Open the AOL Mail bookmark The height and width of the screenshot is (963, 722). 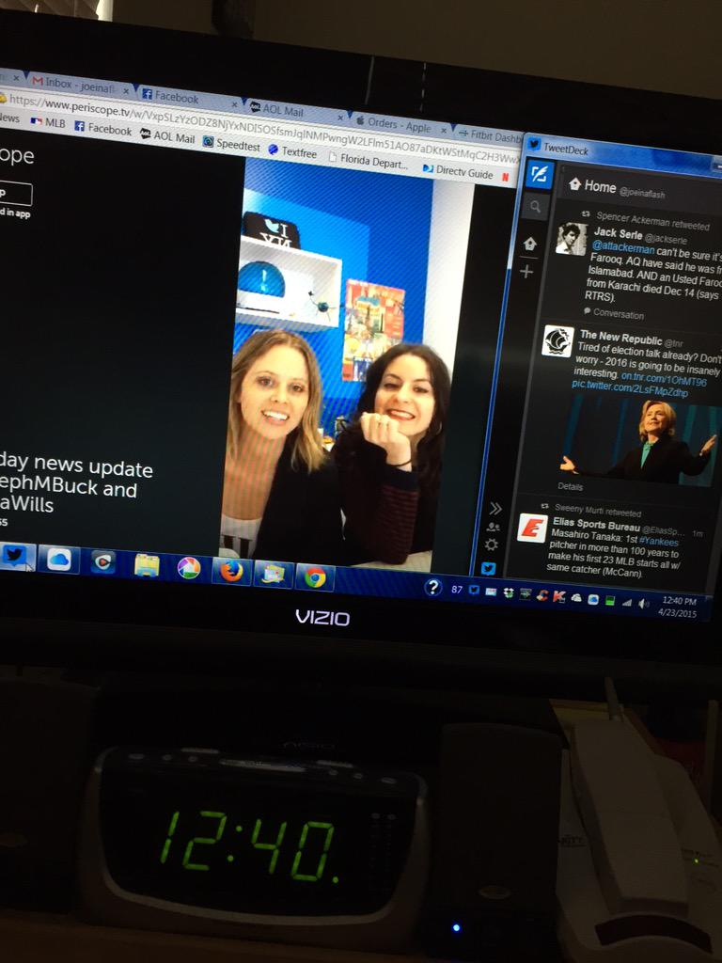click(167, 136)
